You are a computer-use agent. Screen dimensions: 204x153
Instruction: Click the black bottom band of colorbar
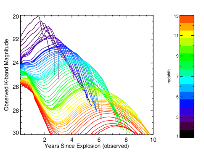[187, 134]
